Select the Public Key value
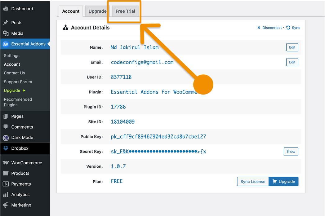The width and height of the screenshot is (325, 216). point(158,137)
